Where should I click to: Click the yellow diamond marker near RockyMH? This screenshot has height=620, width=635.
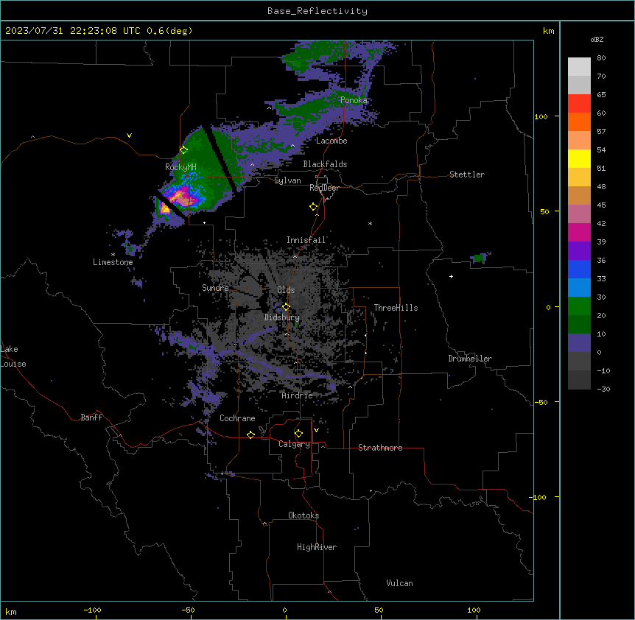pos(183,149)
